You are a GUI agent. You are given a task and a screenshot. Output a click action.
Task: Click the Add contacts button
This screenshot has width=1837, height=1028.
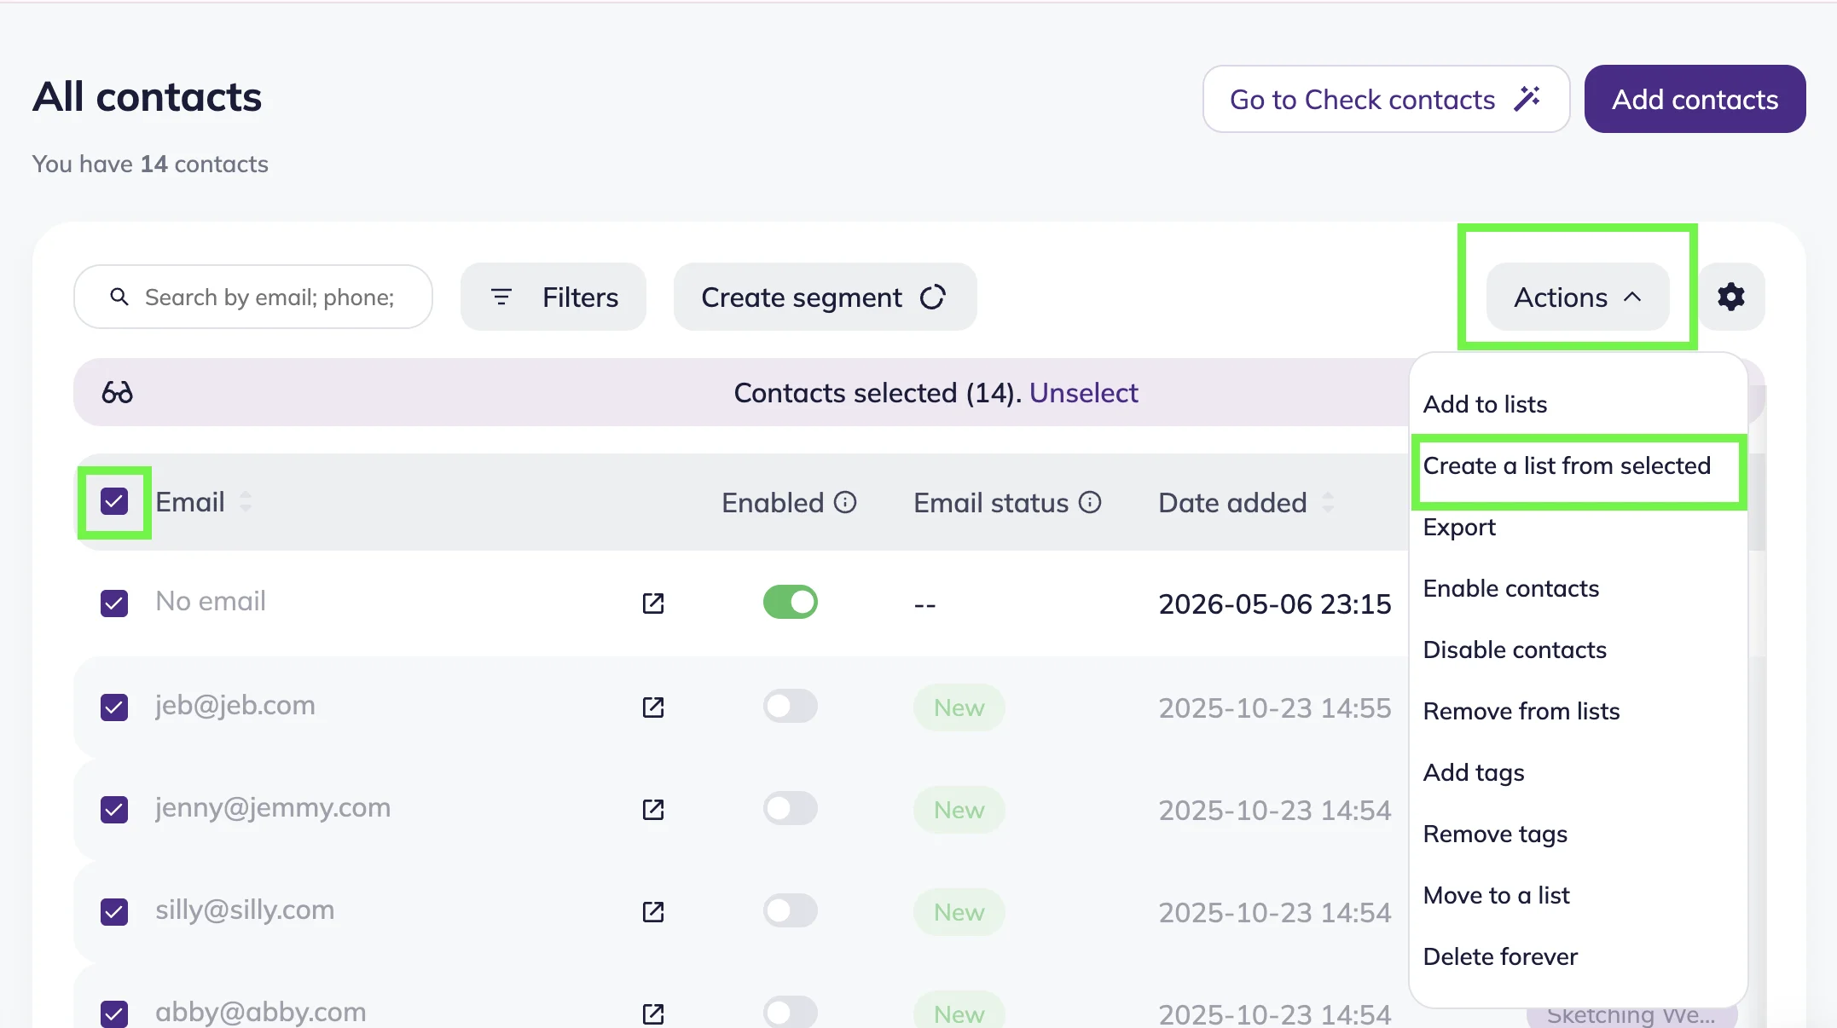tap(1695, 99)
